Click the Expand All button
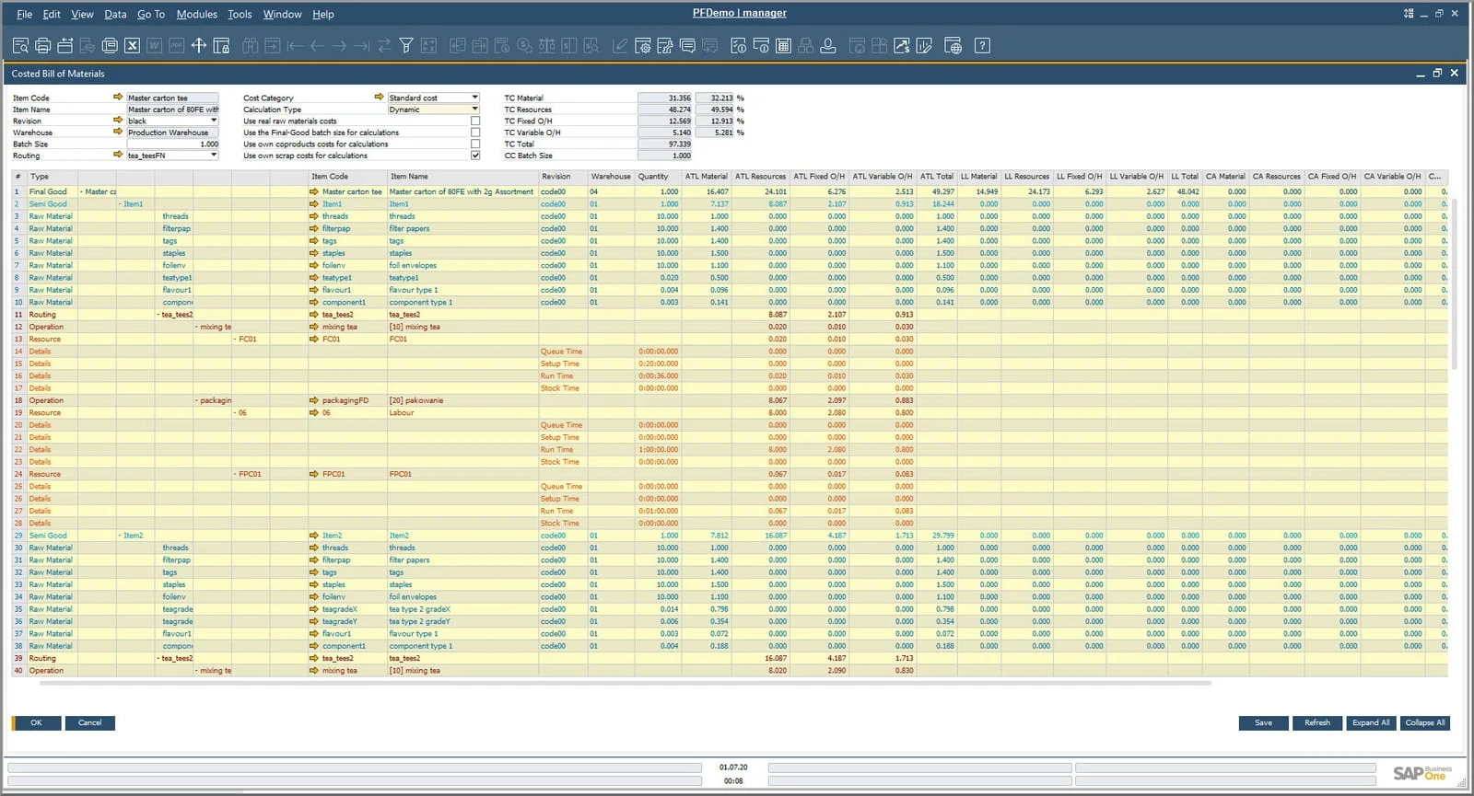The width and height of the screenshot is (1474, 796). pyautogui.click(x=1371, y=723)
